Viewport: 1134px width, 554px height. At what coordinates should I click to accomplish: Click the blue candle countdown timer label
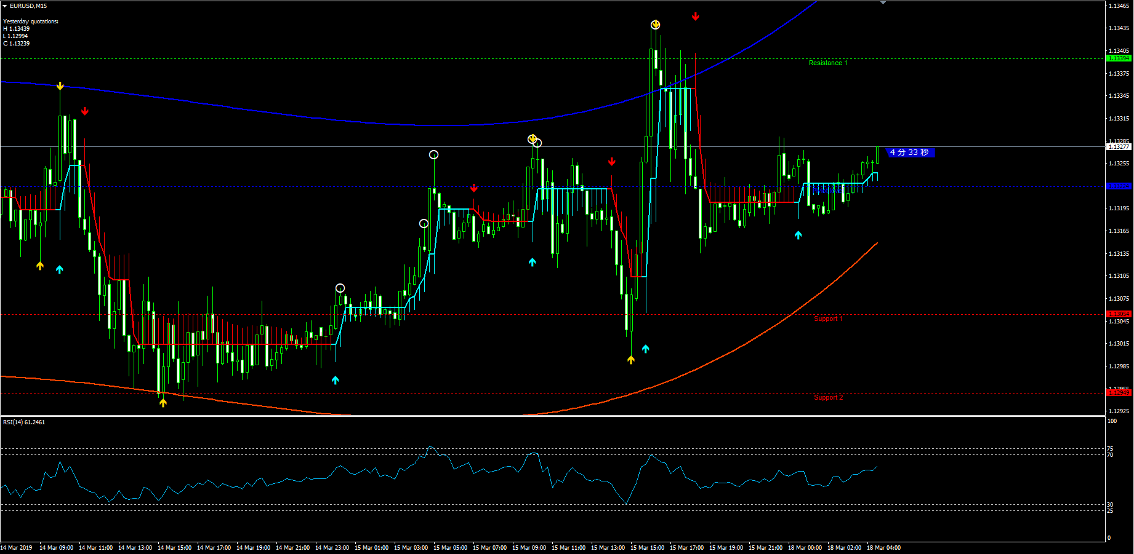[x=910, y=152]
